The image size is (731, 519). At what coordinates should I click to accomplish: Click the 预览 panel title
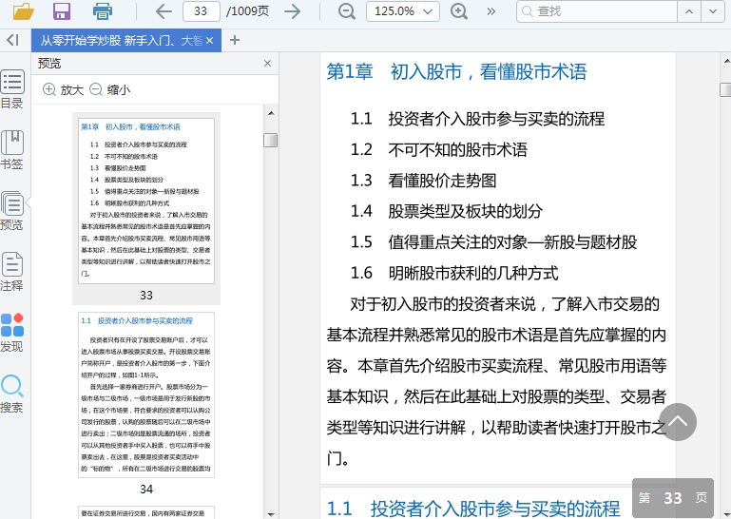49,64
